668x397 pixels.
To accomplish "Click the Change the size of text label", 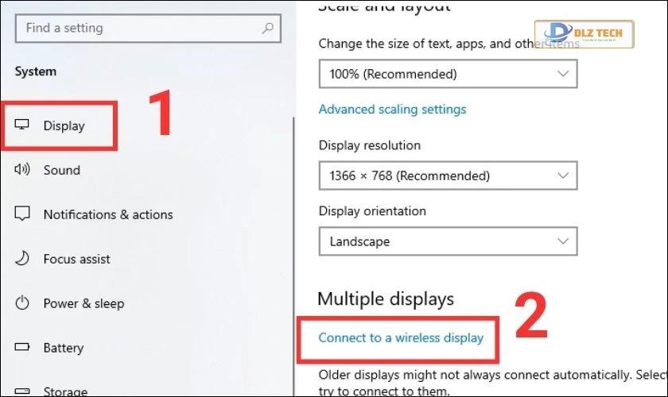I will 449,44.
